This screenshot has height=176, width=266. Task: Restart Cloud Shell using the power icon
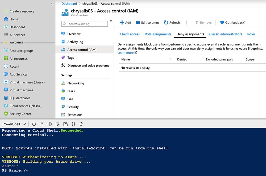tap(34, 124)
